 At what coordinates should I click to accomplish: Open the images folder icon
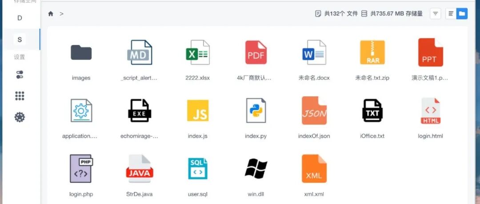[81, 52]
